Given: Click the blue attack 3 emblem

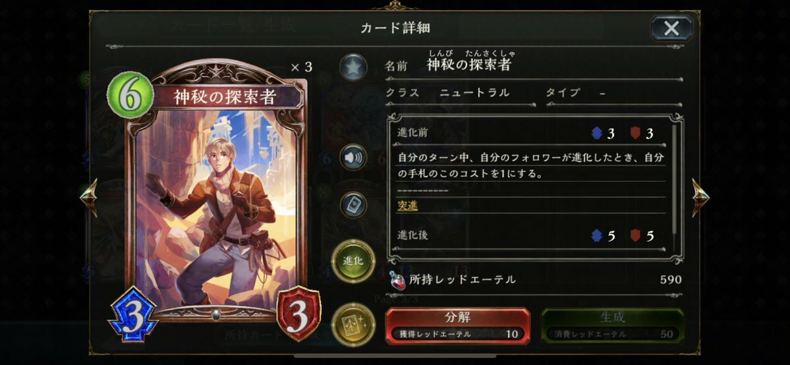Looking at the screenshot, I should [x=134, y=313].
